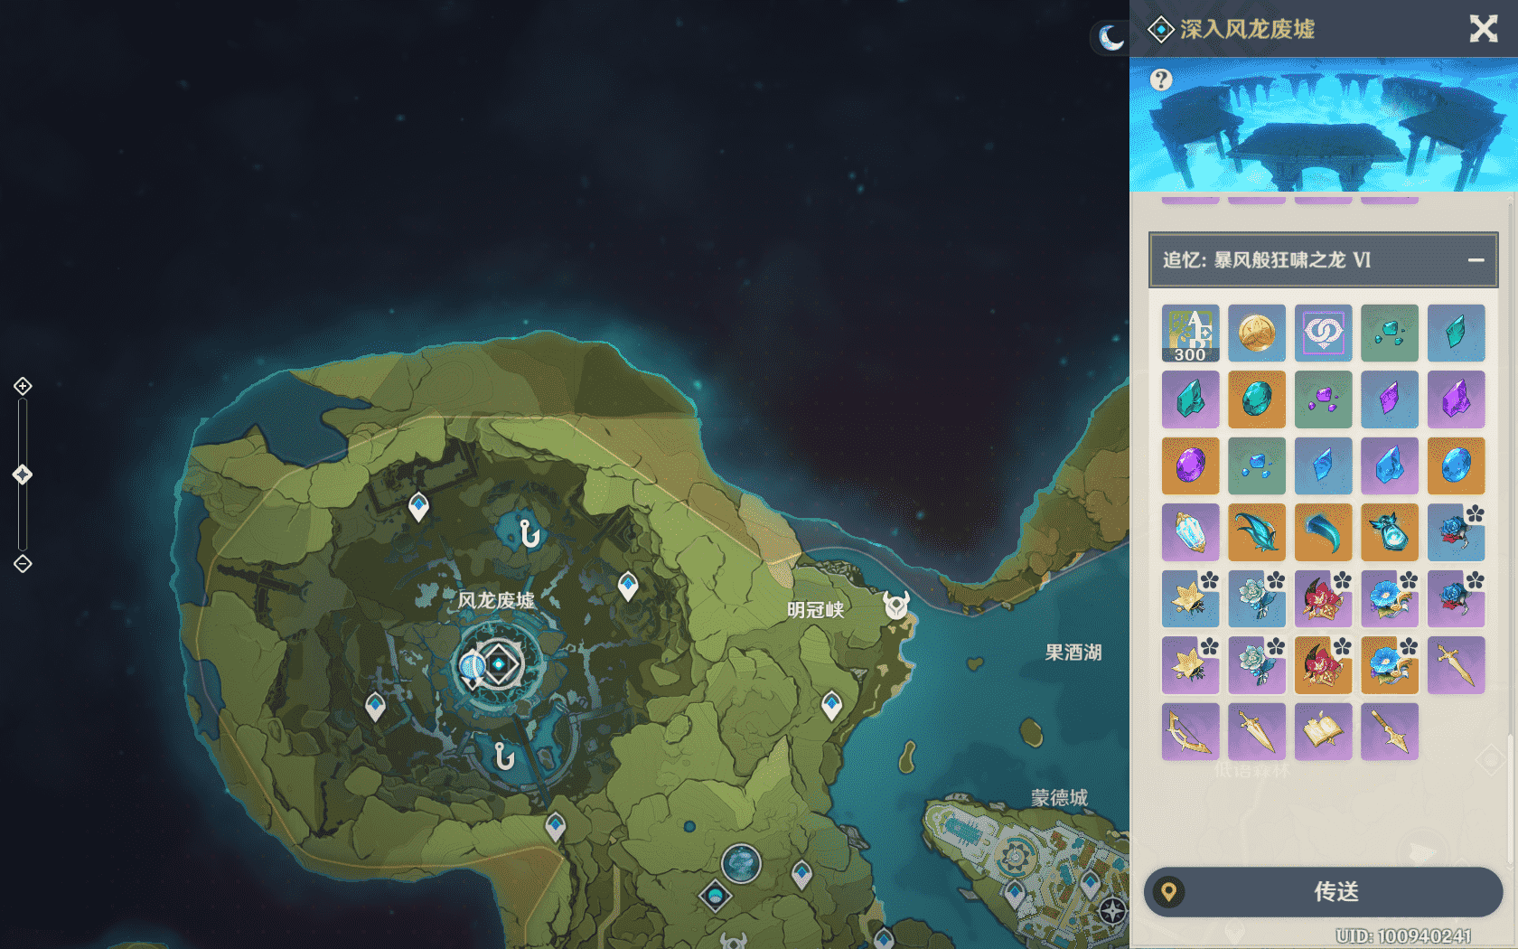Select the golden sword prototype reward
Viewport: 1518px width, 949px height.
pyautogui.click(x=1456, y=665)
